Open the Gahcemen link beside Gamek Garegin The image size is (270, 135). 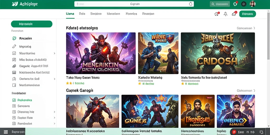(246, 91)
